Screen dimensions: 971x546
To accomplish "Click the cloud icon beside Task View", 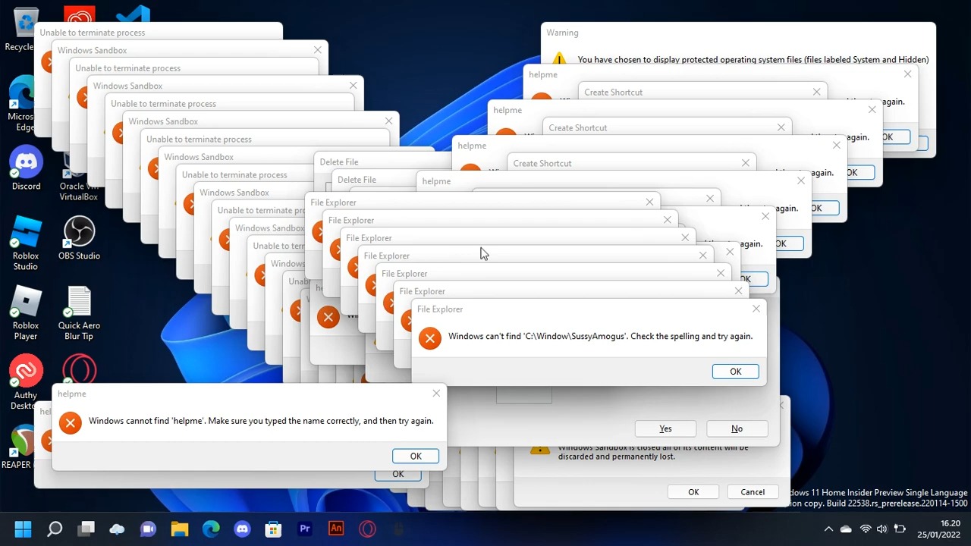I will (117, 529).
